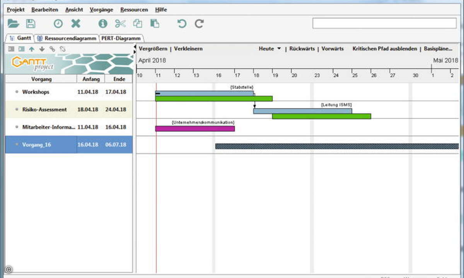
Task: Select the hatched Vorgang_16 bar
Action: coord(337,146)
